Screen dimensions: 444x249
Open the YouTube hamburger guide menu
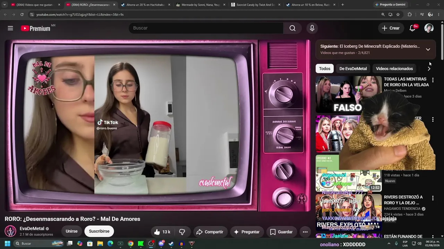pyautogui.click(x=10, y=28)
